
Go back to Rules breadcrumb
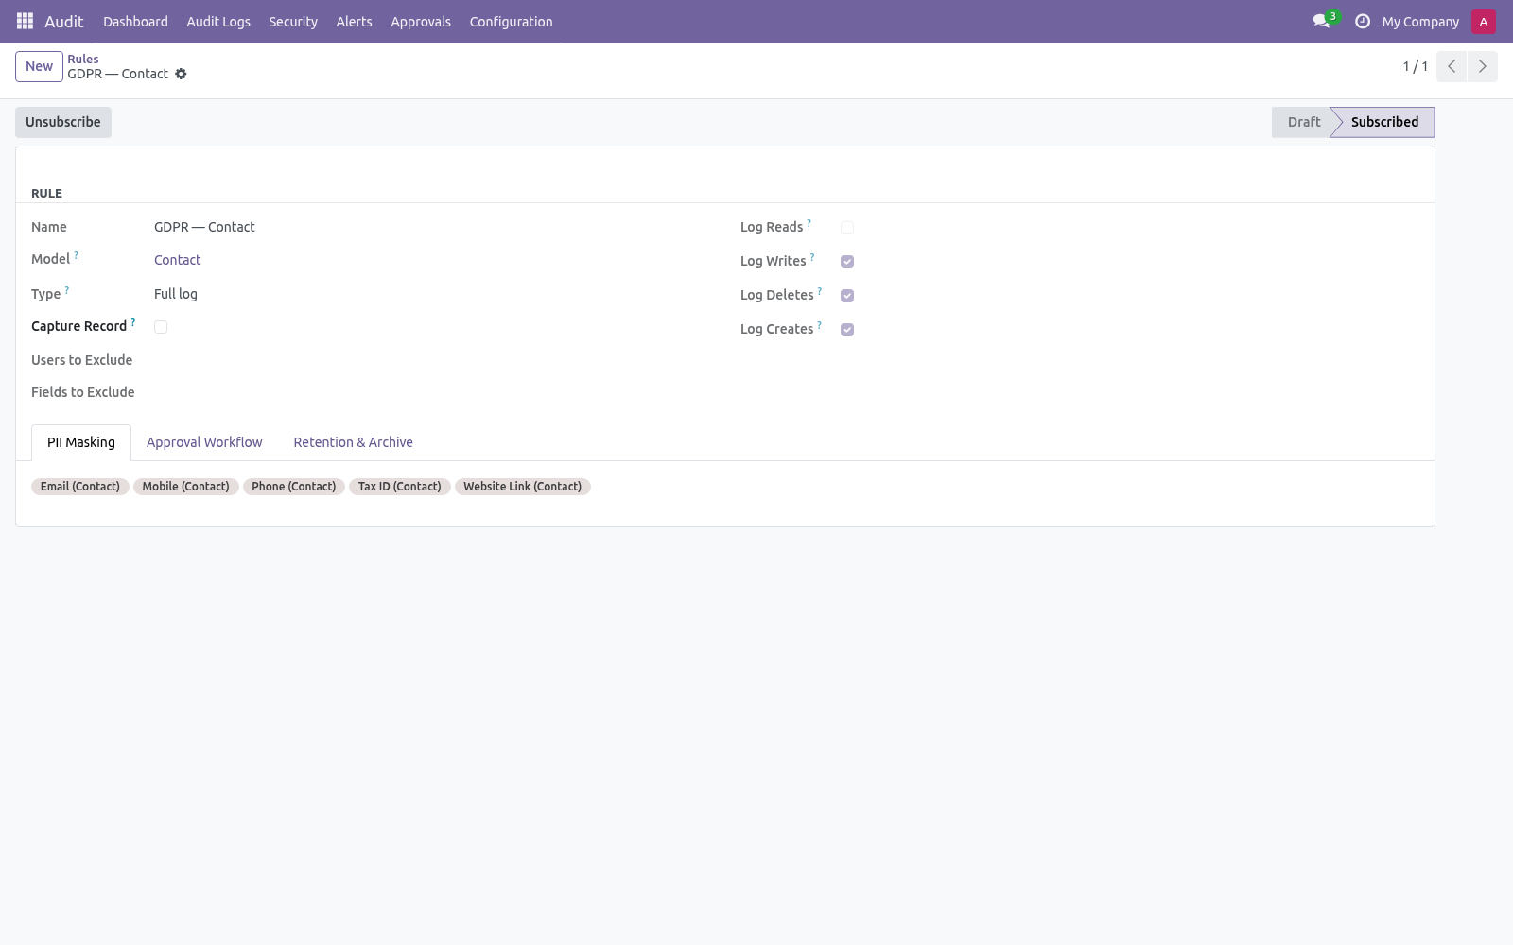click(83, 59)
